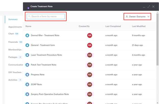Open the Financials sidebar tab
The height and width of the screenshot is (104, 159).
13,42
